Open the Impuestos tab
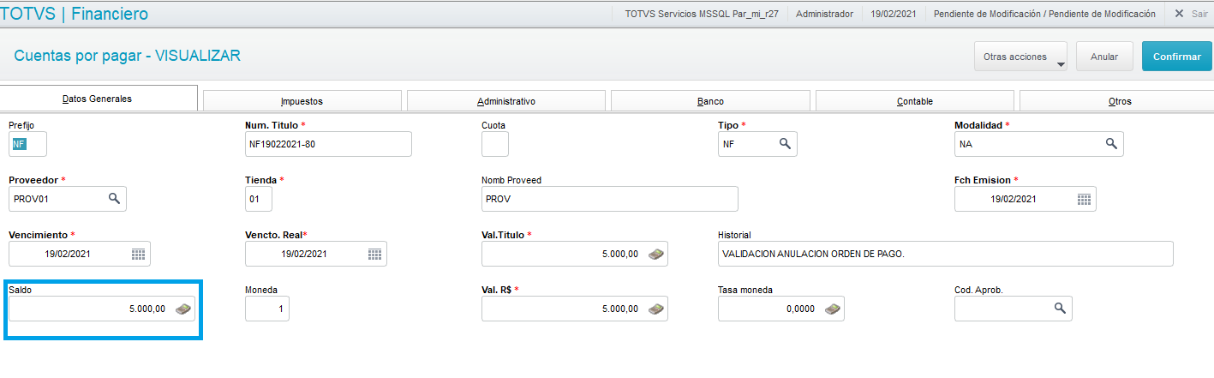1214x378 pixels. tap(302, 101)
